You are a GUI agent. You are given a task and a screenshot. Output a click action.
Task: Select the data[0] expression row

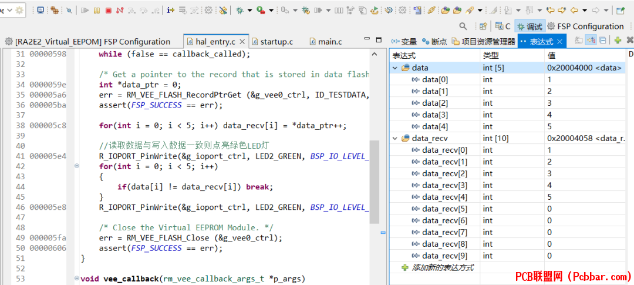coord(508,80)
